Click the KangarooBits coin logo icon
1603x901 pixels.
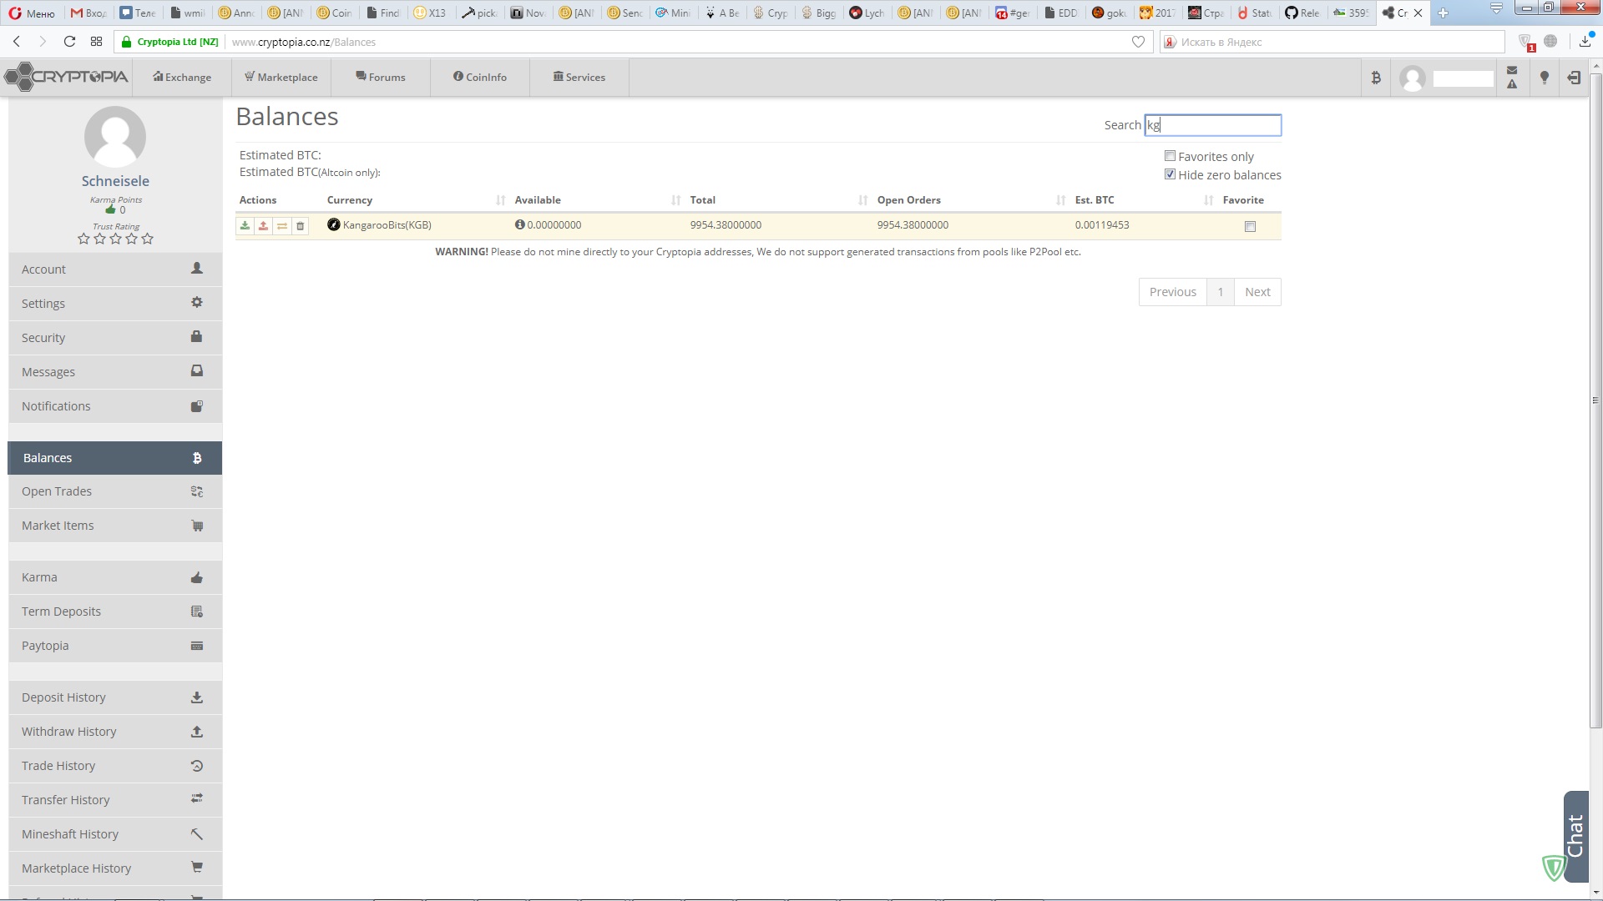pyautogui.click(x=334, y=224)
